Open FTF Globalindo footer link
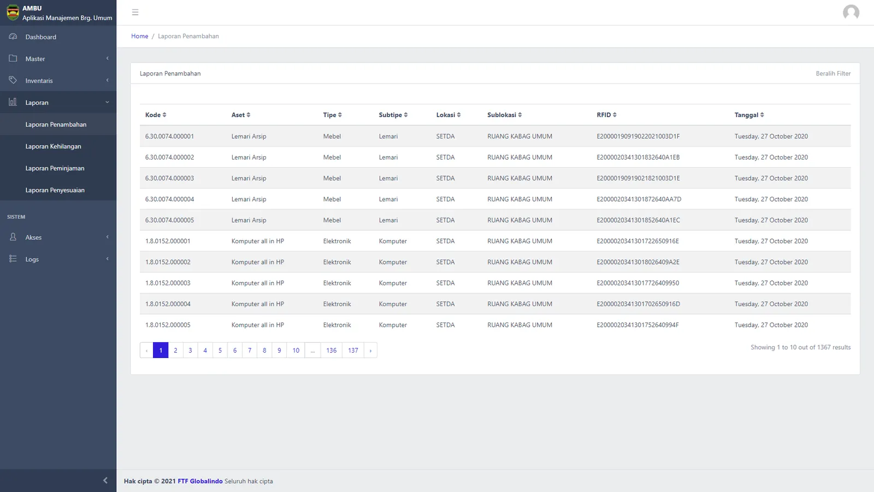The height and width of the screenshot is (492, 874). point(200,481)
